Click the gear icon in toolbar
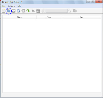Image resolution: width=103 pixels, height=98 pixels. pyautogui.click(x=23, y=11)
